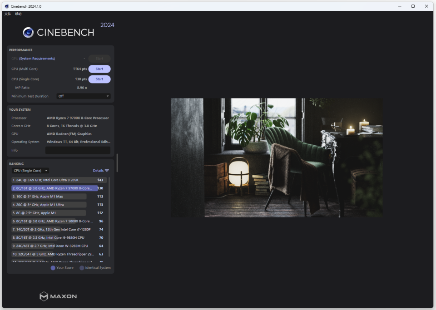Click the Details filter icon
Screen dimensions: 436x310
[x=107, y=171]
